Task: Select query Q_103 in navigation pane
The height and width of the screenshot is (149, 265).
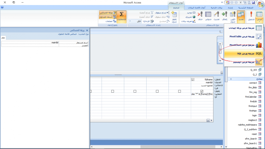Action: 254,70
